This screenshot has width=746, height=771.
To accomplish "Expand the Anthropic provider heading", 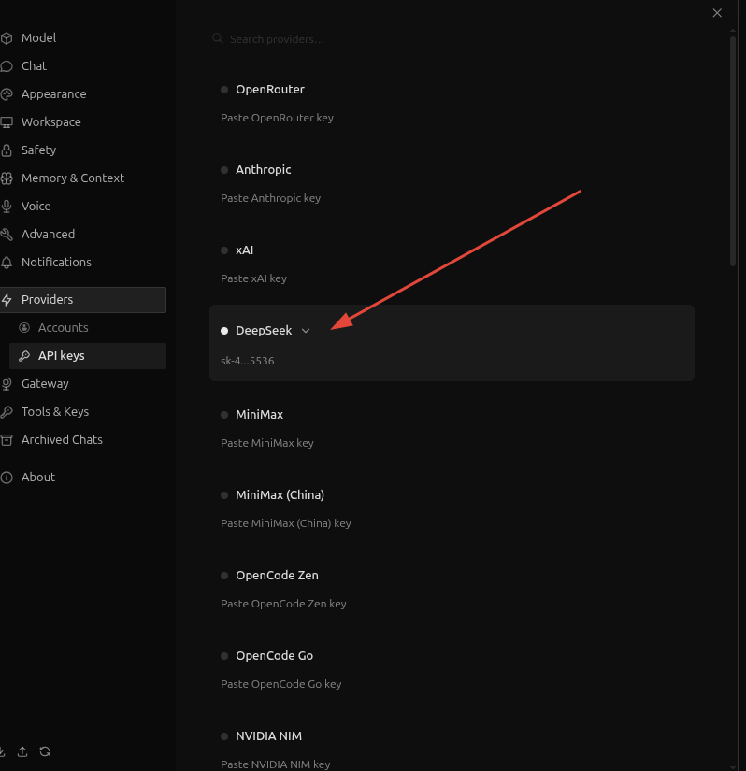I will coord(263,170).
